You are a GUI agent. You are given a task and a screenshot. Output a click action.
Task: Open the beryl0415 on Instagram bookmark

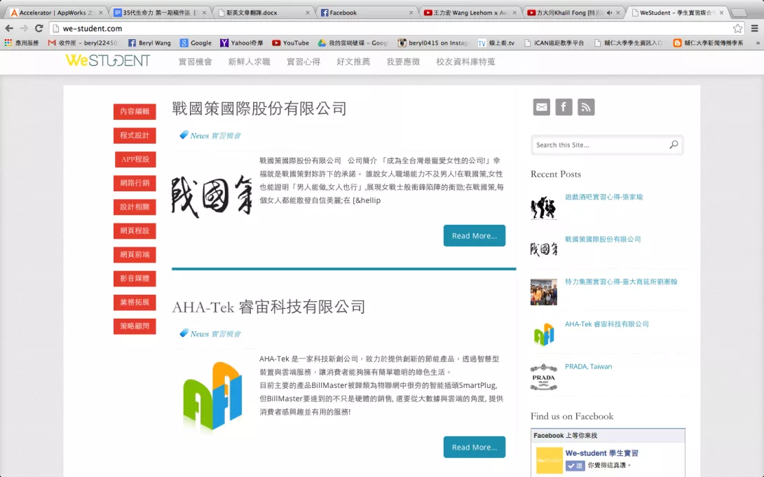[x=432, y=43]
